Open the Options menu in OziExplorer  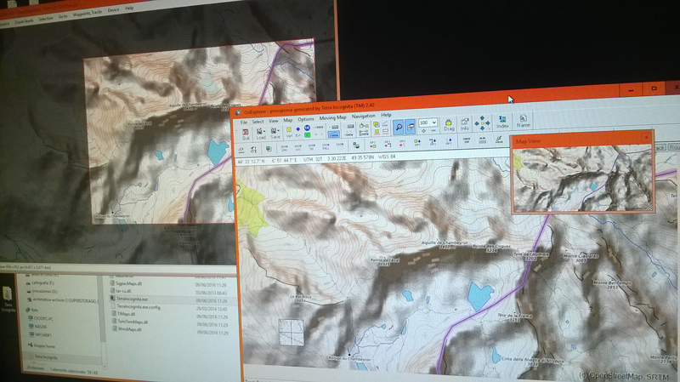306,119
